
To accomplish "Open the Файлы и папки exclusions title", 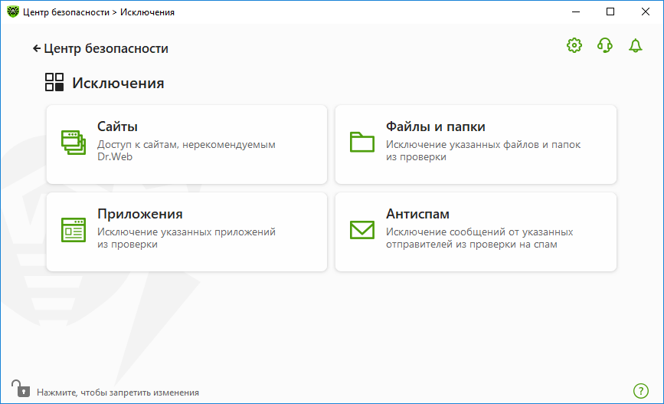I will tap(435, 126).
